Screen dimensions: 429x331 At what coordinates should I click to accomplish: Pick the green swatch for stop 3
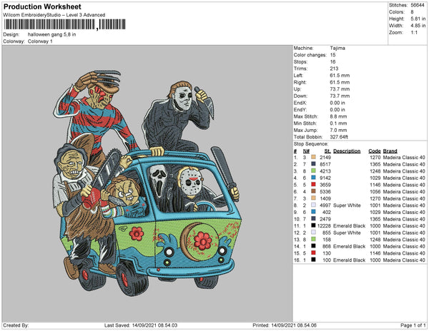(x=313, y=170)
